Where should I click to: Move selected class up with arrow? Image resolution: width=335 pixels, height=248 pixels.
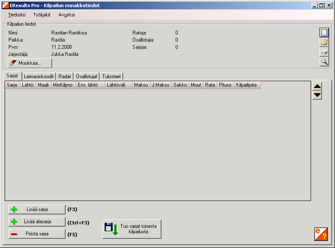pyautogui.click(x=317, y=86)
